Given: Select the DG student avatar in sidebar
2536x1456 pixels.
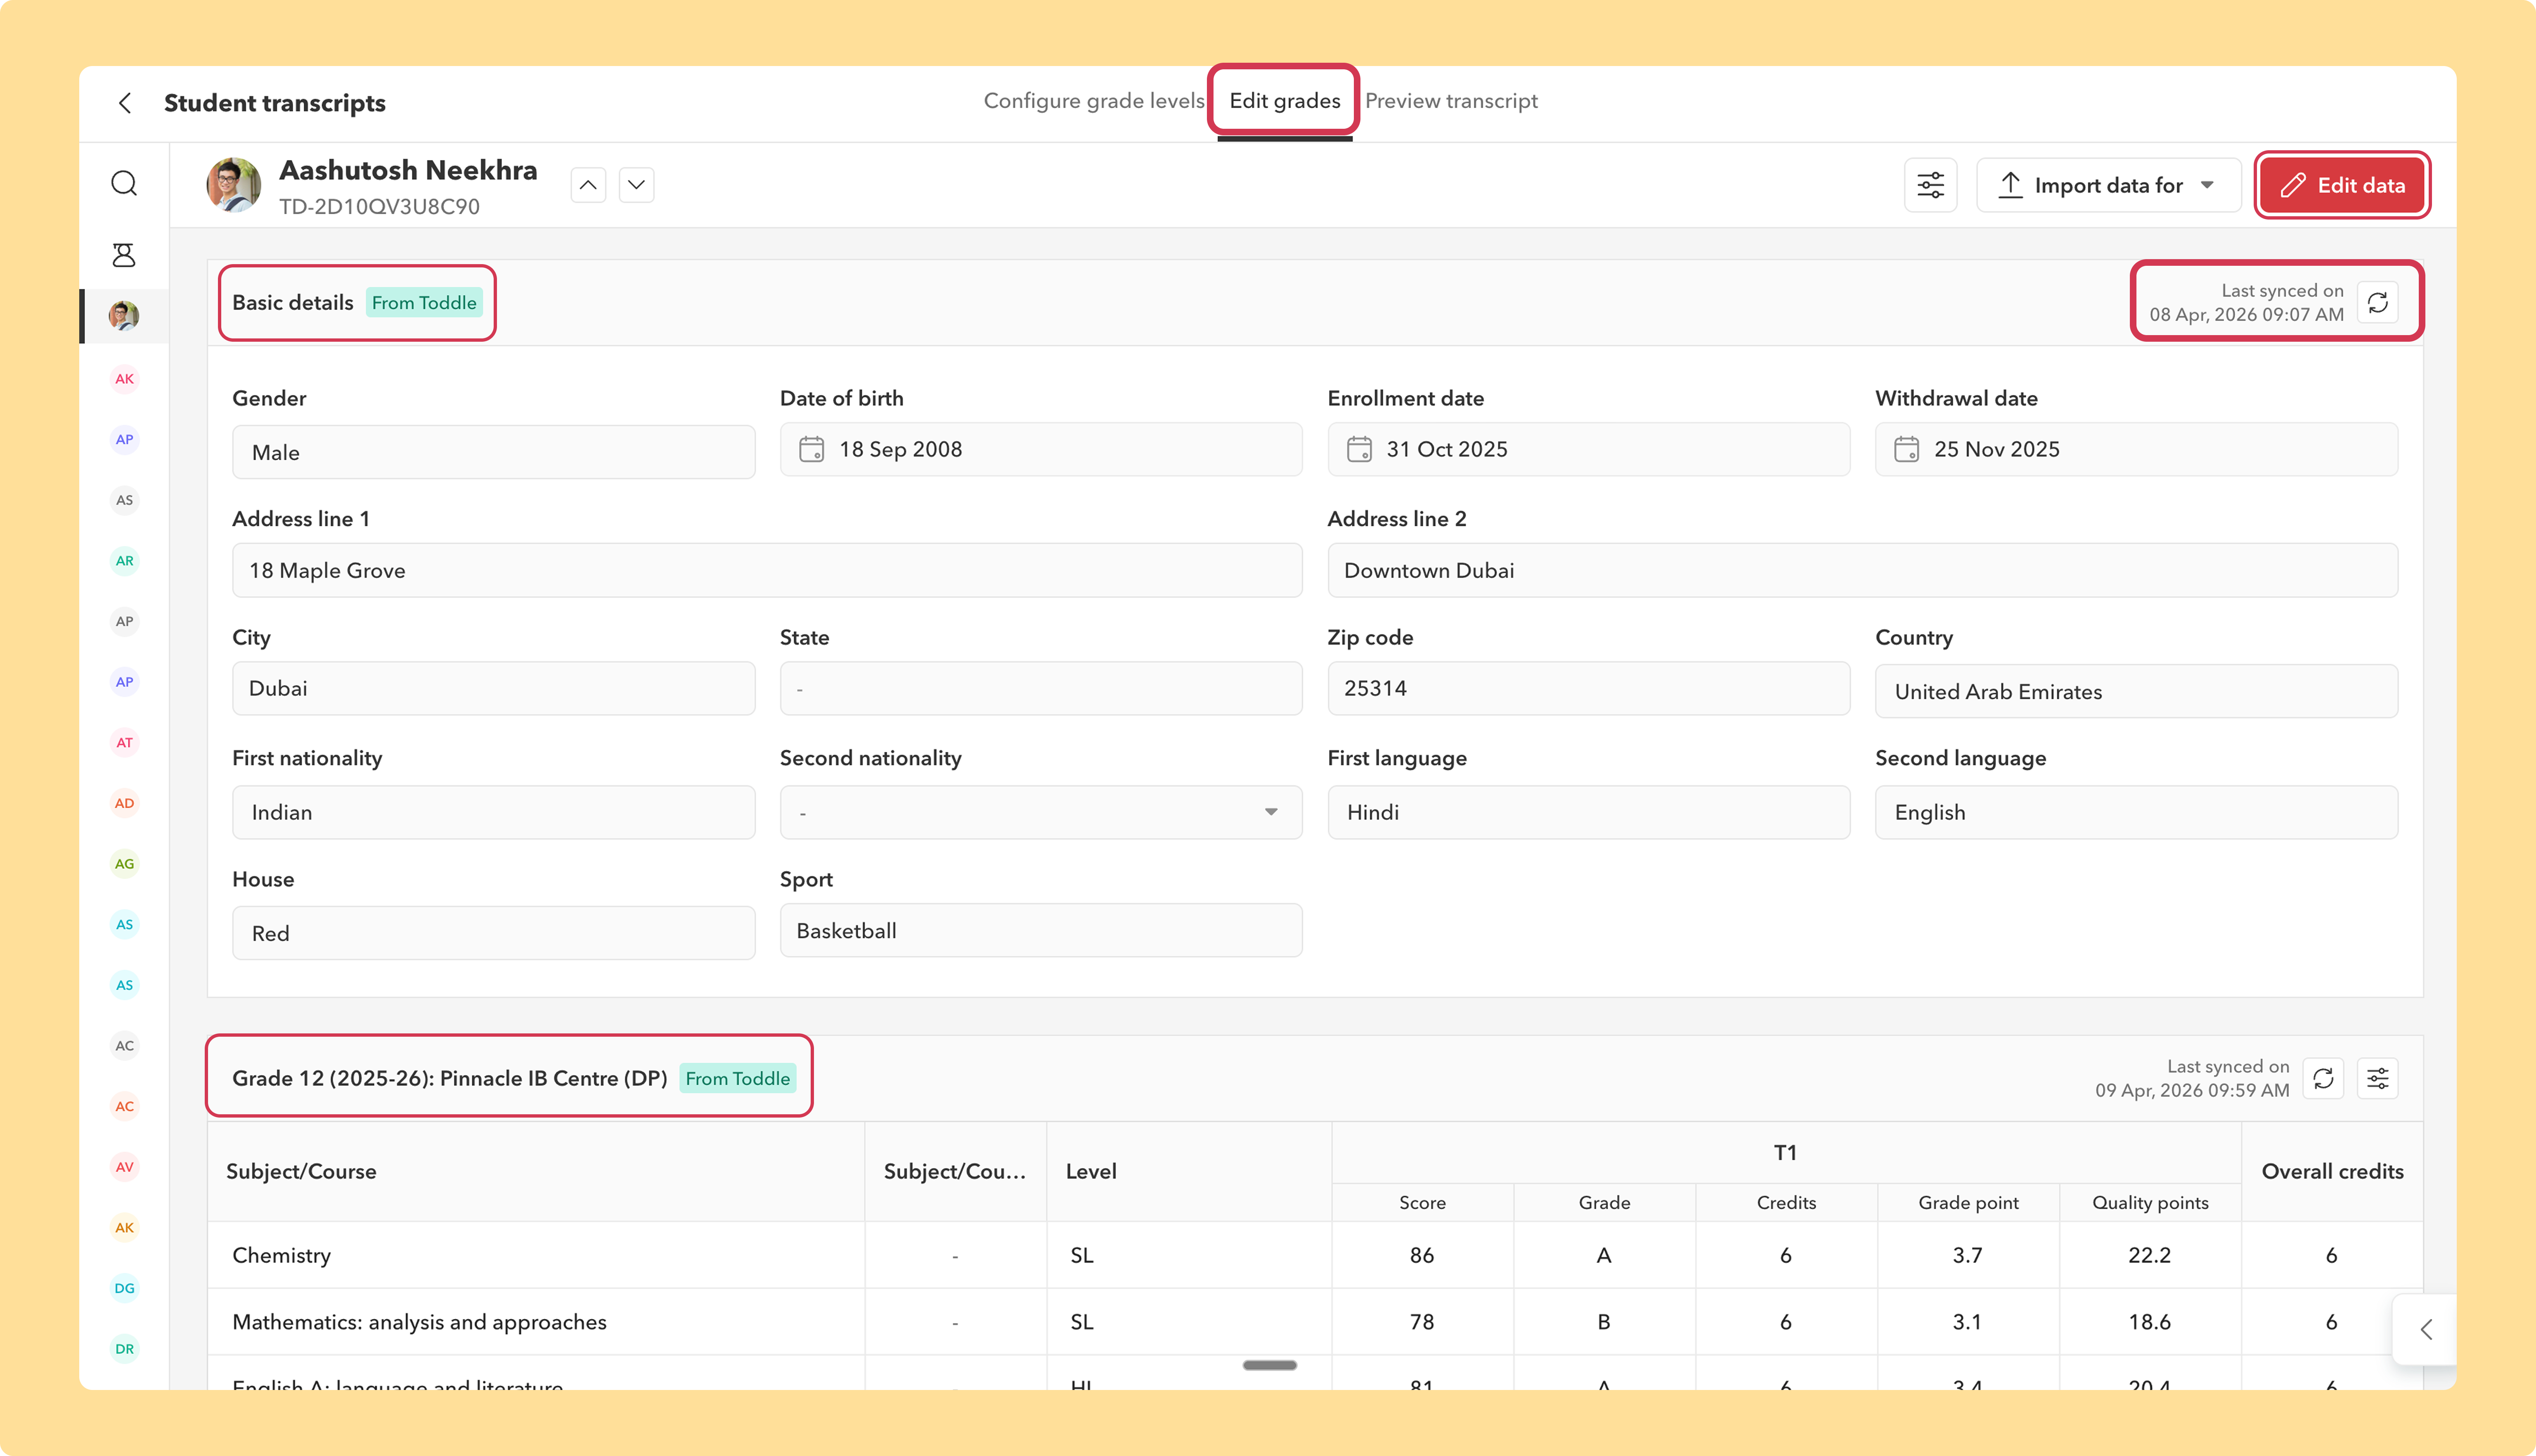Looking at the screenshot, I should [124, 1288].
